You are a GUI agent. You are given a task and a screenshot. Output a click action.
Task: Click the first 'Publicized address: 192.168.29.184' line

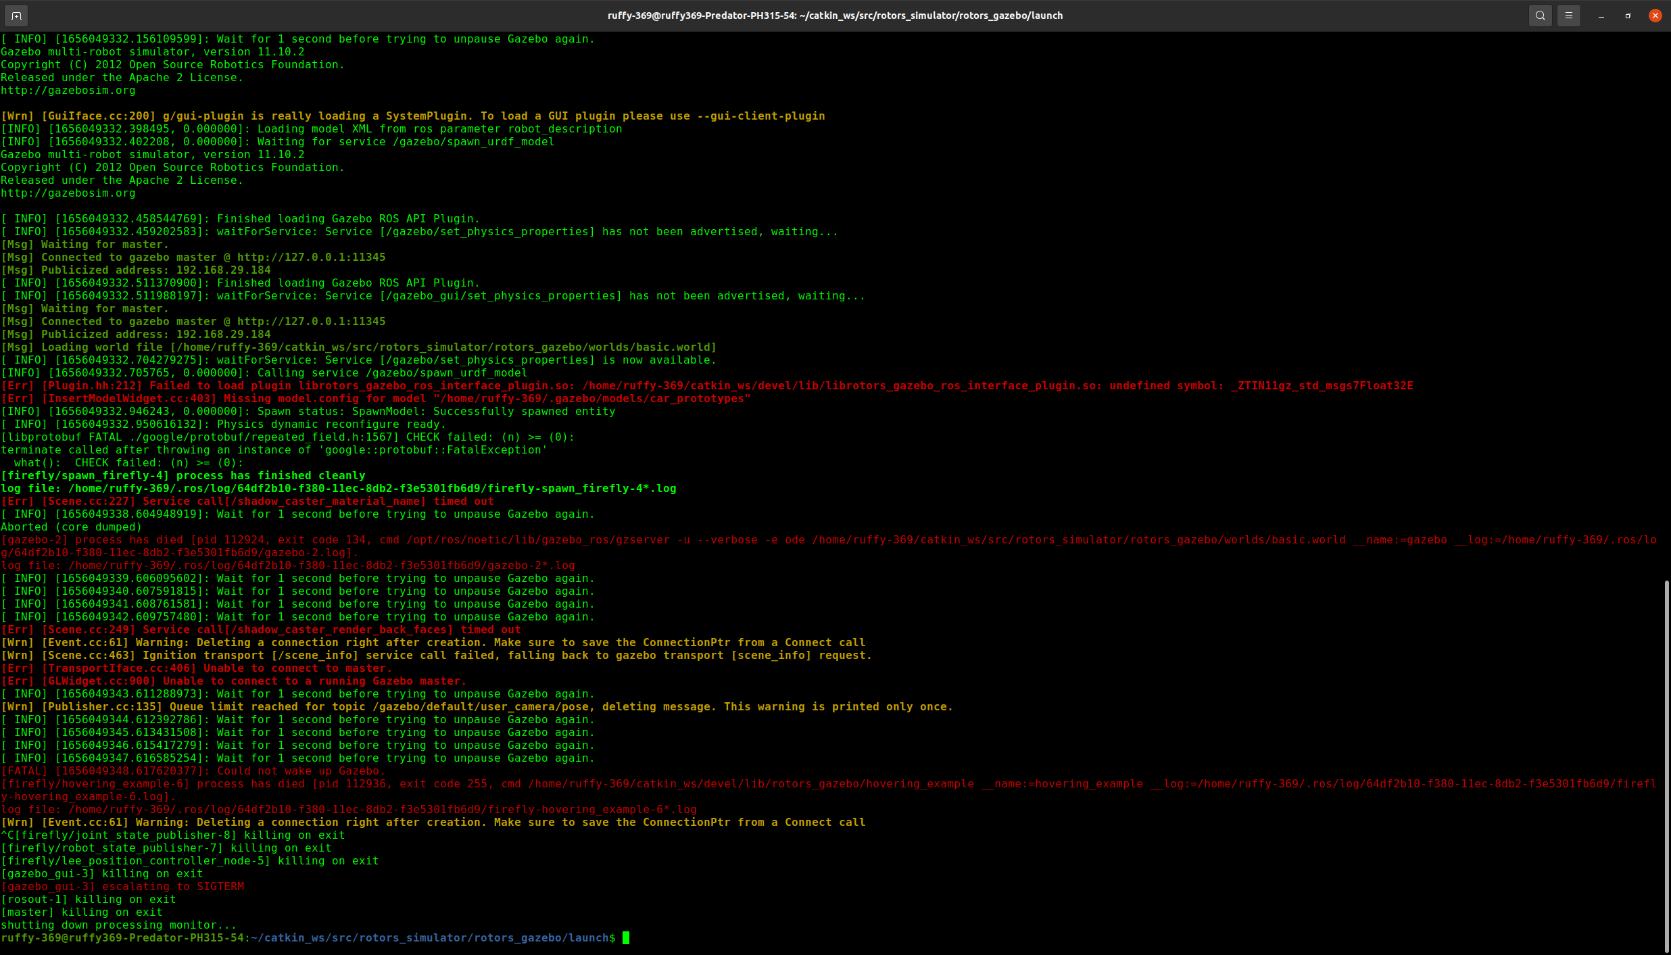coord(135,270)
